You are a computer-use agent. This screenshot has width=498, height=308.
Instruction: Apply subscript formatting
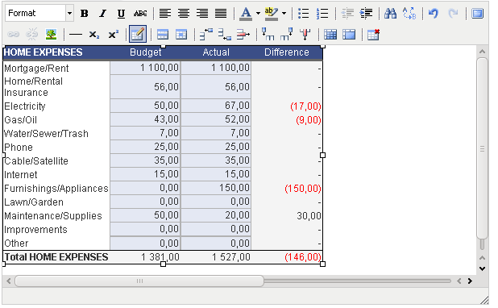pyautogui.click(x=94, y=35)
